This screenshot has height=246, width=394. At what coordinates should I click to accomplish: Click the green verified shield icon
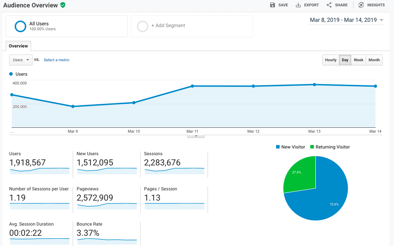point(63,5)
